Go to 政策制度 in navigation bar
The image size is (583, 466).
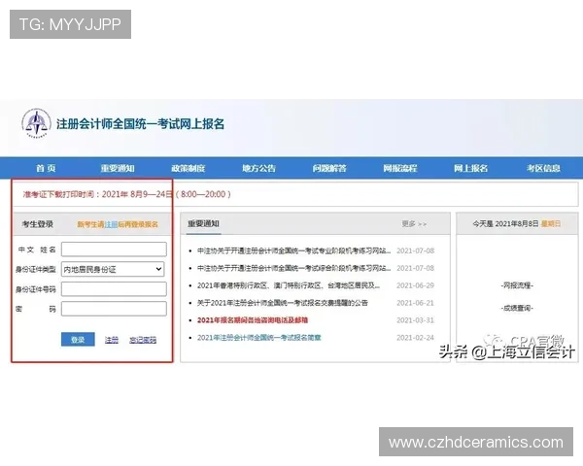pos(189,168)
